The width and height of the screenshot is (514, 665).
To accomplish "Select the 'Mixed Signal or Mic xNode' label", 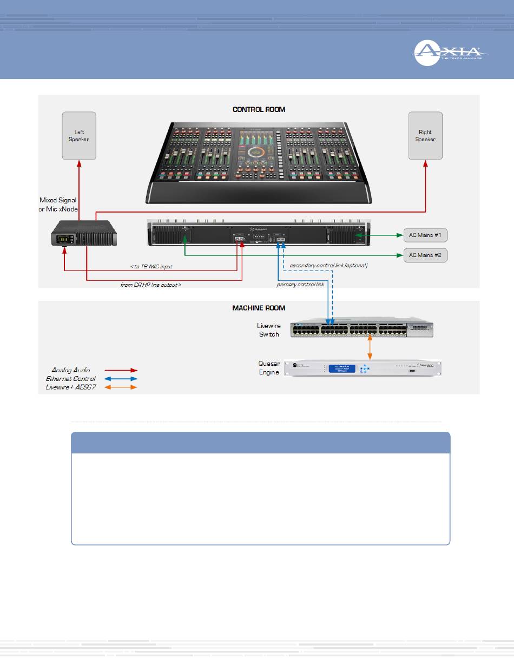I will click(x=58, y=205).
